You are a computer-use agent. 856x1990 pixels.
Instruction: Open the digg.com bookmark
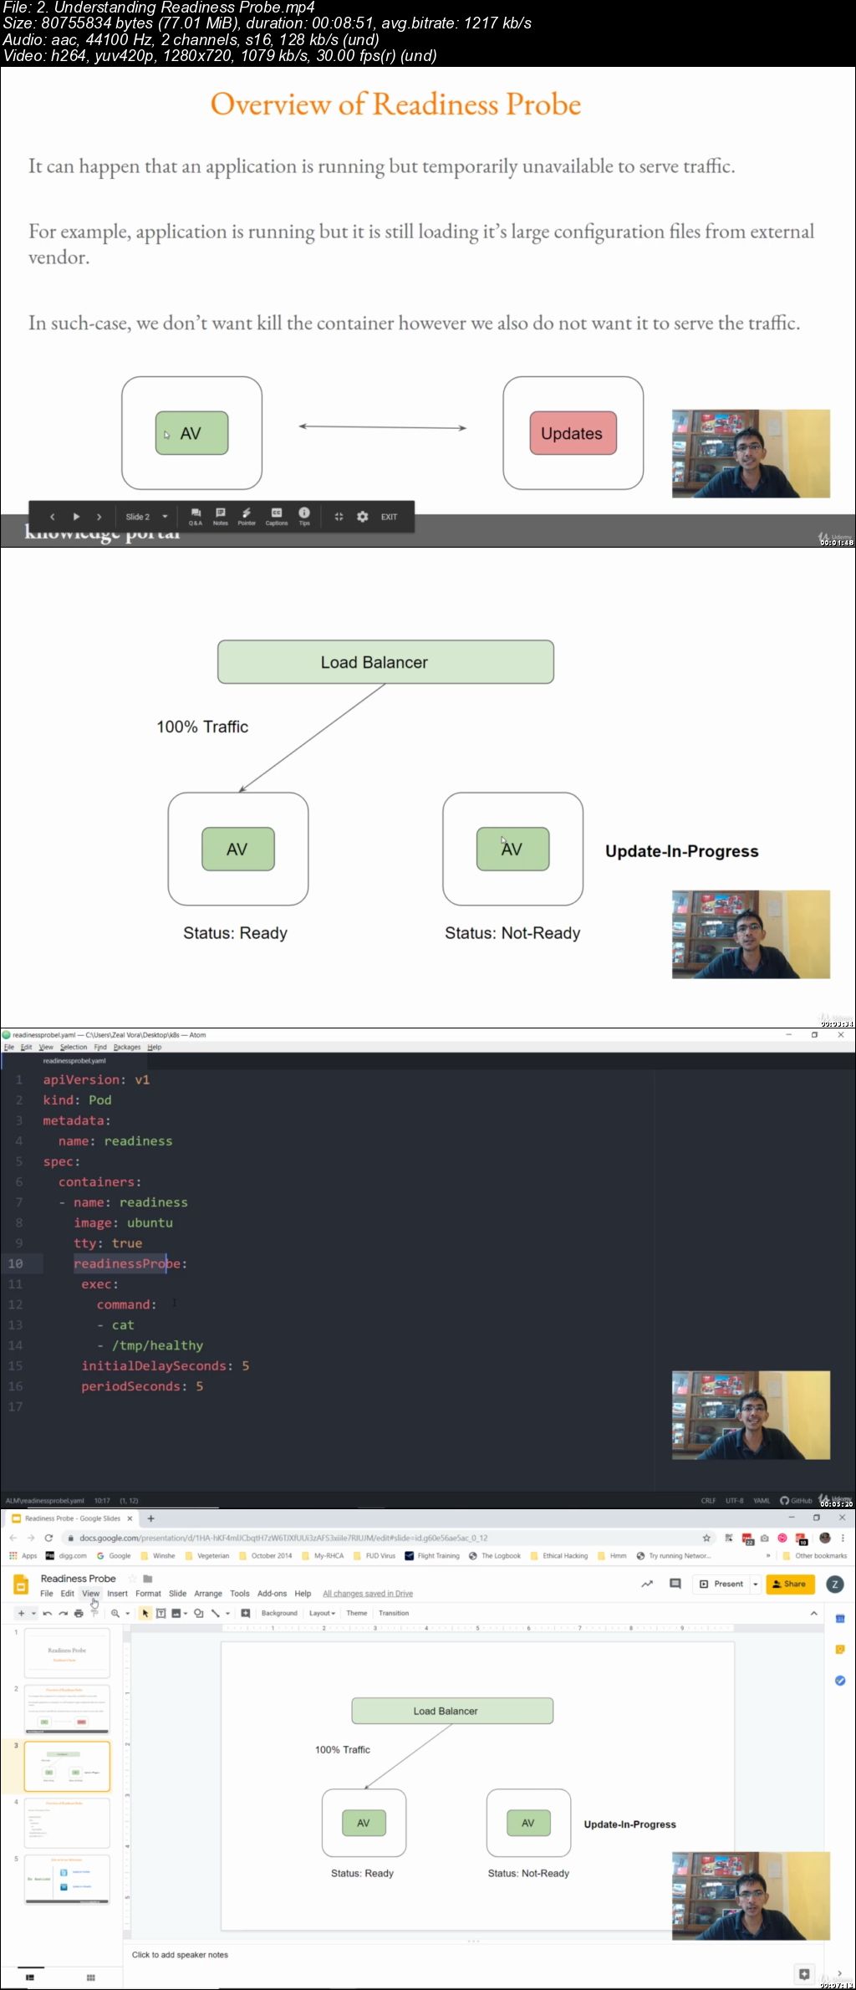(66, 1556)
